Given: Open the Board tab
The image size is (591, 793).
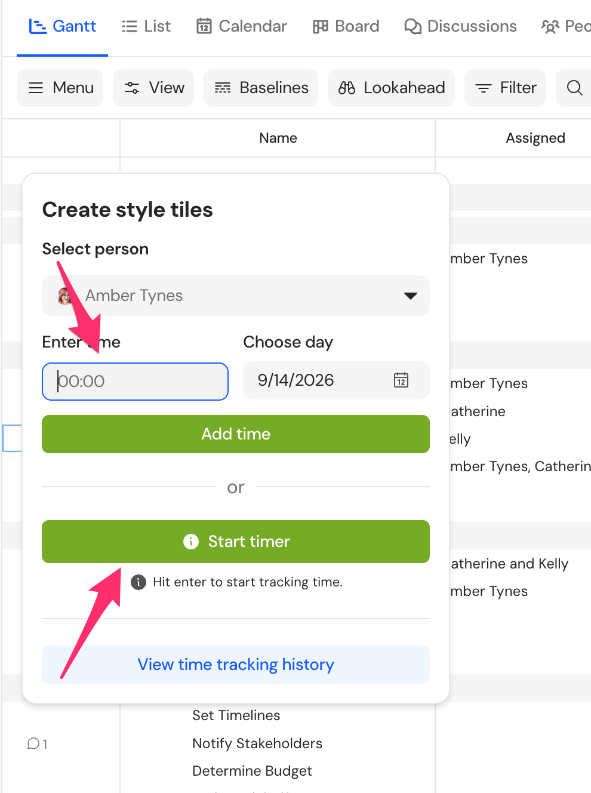Looking at the screenshot, I should coord(346,26).
